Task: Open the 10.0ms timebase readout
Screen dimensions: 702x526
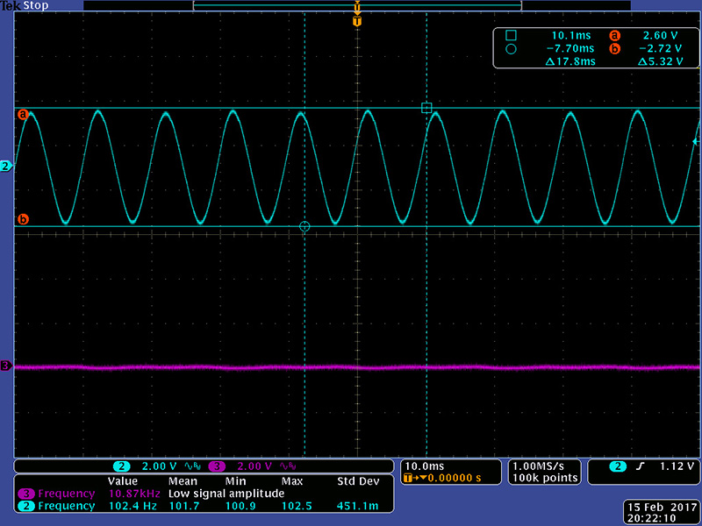Action: click(423, 465)
